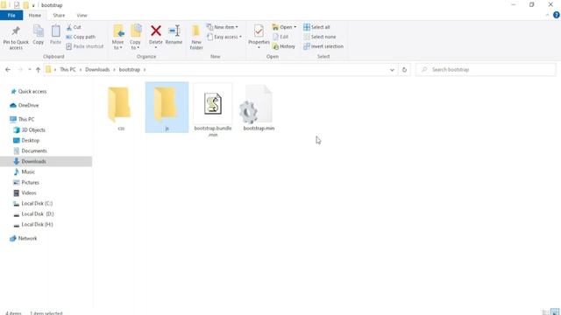Screen dimensions: 561x315
Task: Open the Copy to menu
Action: pyautogui.click(x=135, y=37)
